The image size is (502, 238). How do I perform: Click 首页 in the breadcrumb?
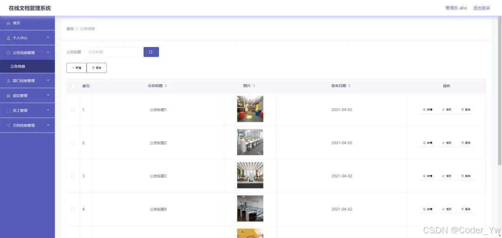coord(70,29)
